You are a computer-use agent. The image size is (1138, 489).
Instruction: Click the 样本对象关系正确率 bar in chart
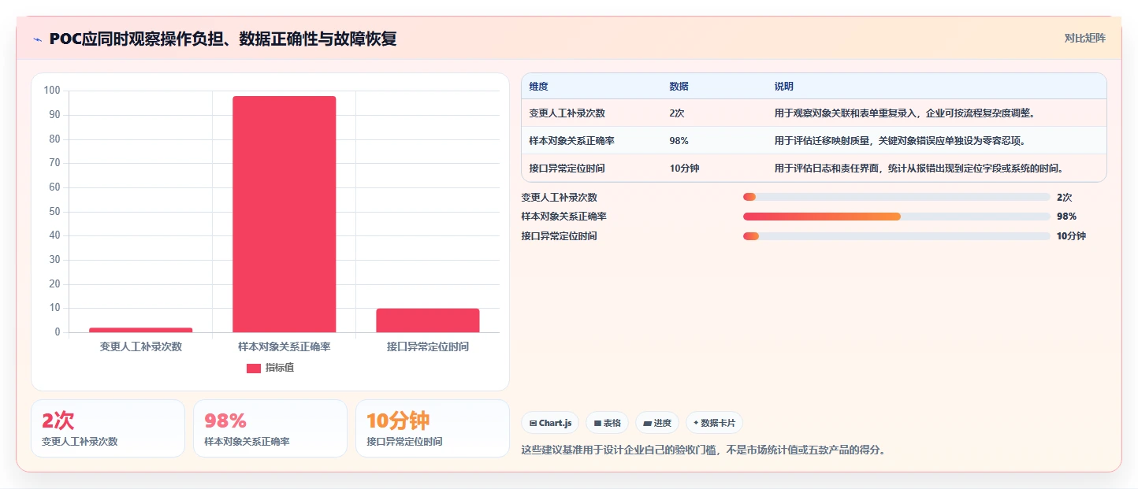click(x=284, y=214)
